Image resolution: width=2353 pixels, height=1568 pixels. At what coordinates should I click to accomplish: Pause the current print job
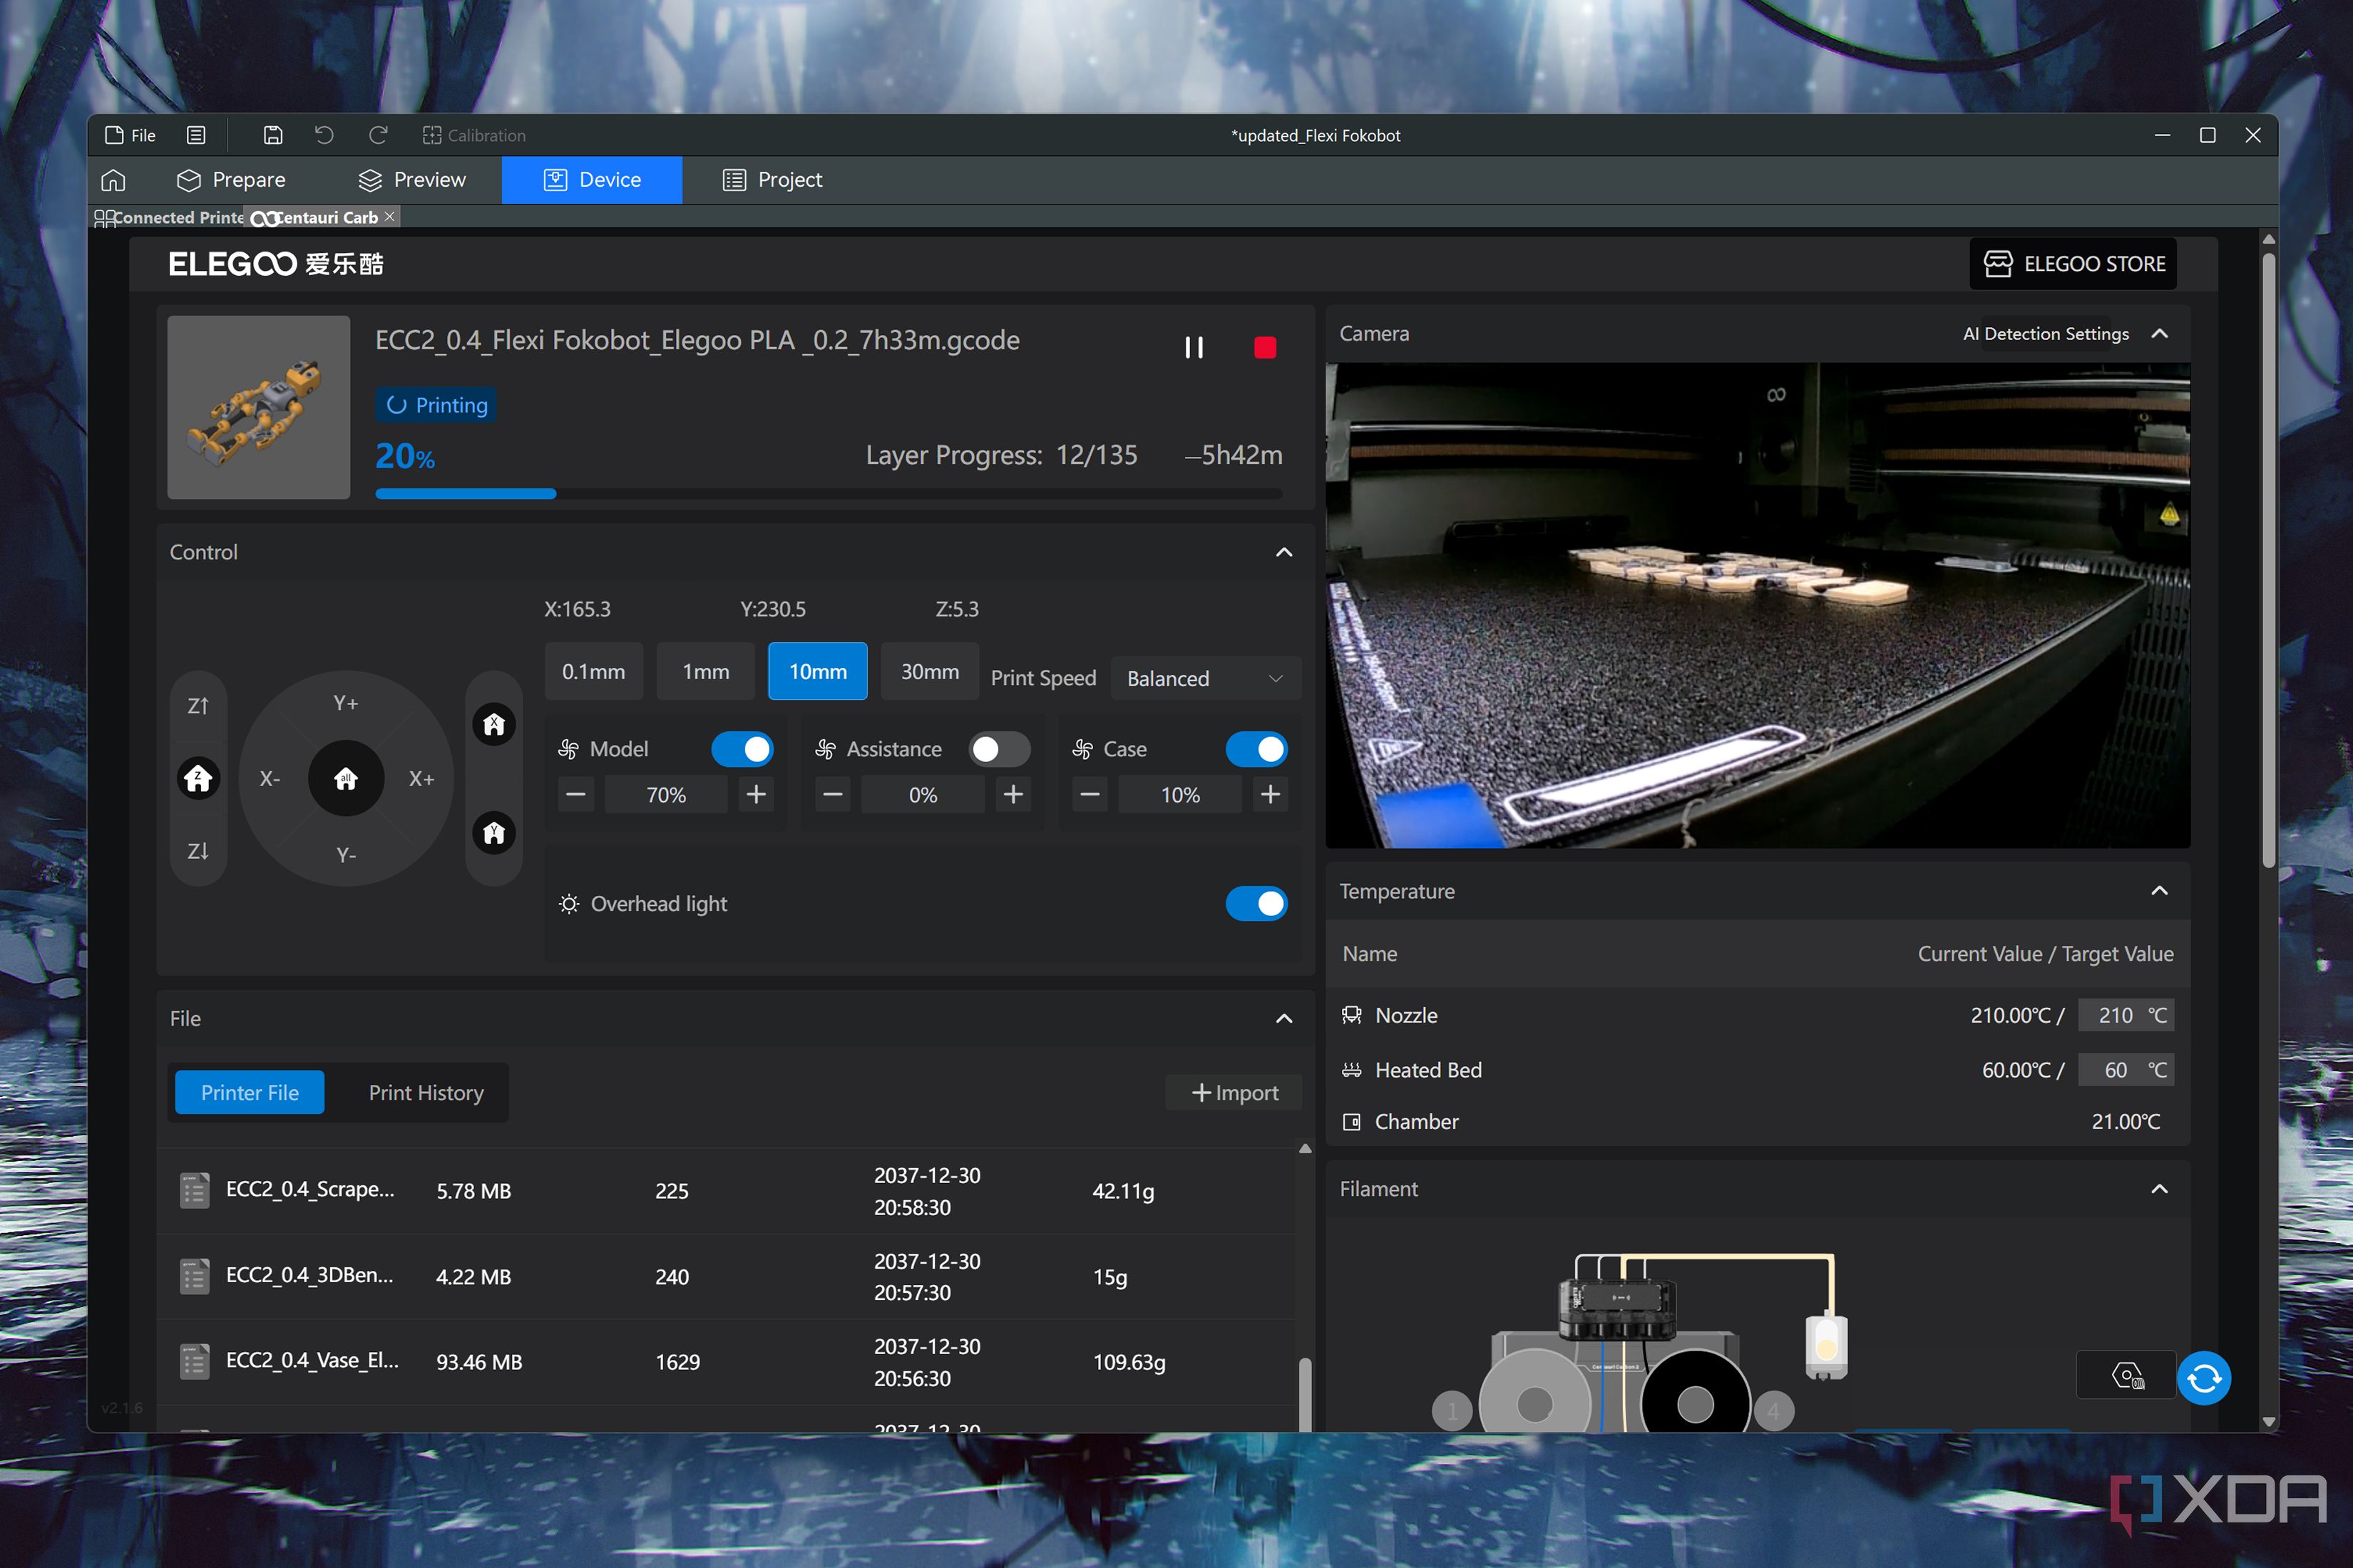pyautogui.click(x=1194, y=347)
